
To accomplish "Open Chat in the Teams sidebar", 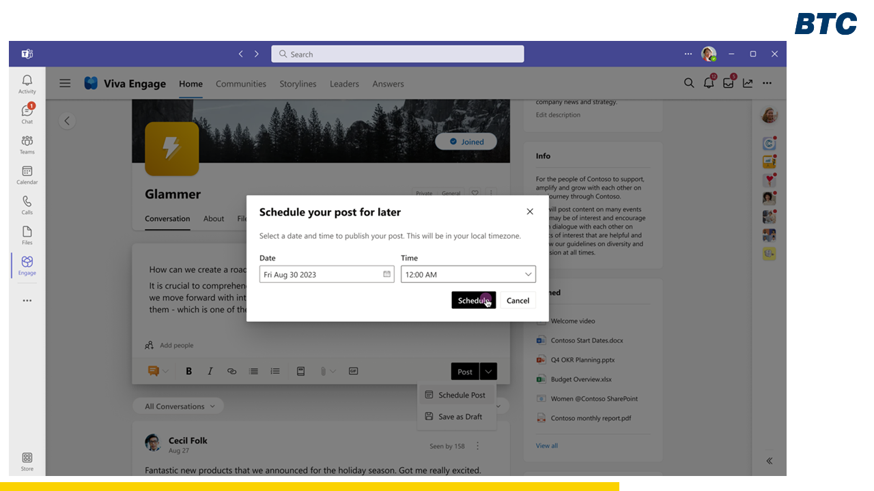I will (x=27, y=114).
